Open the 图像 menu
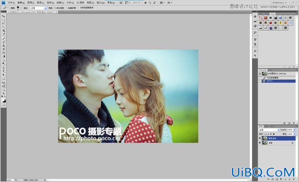Screen dimensions: 299x182 click(31, 3)
